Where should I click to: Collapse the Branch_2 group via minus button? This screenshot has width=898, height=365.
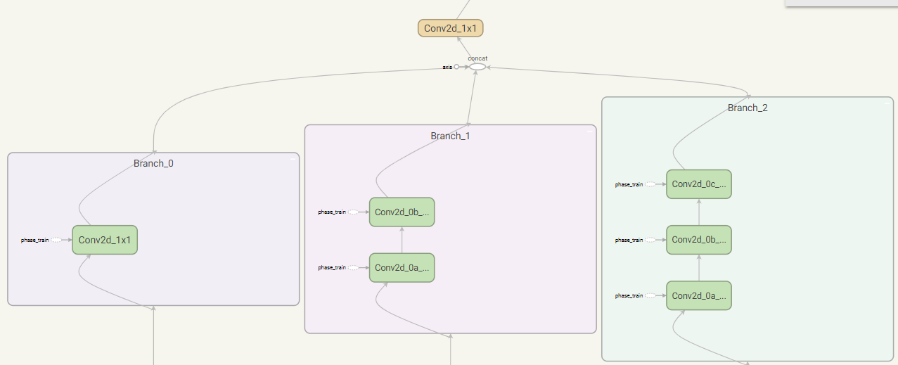[x=887, y=103]
